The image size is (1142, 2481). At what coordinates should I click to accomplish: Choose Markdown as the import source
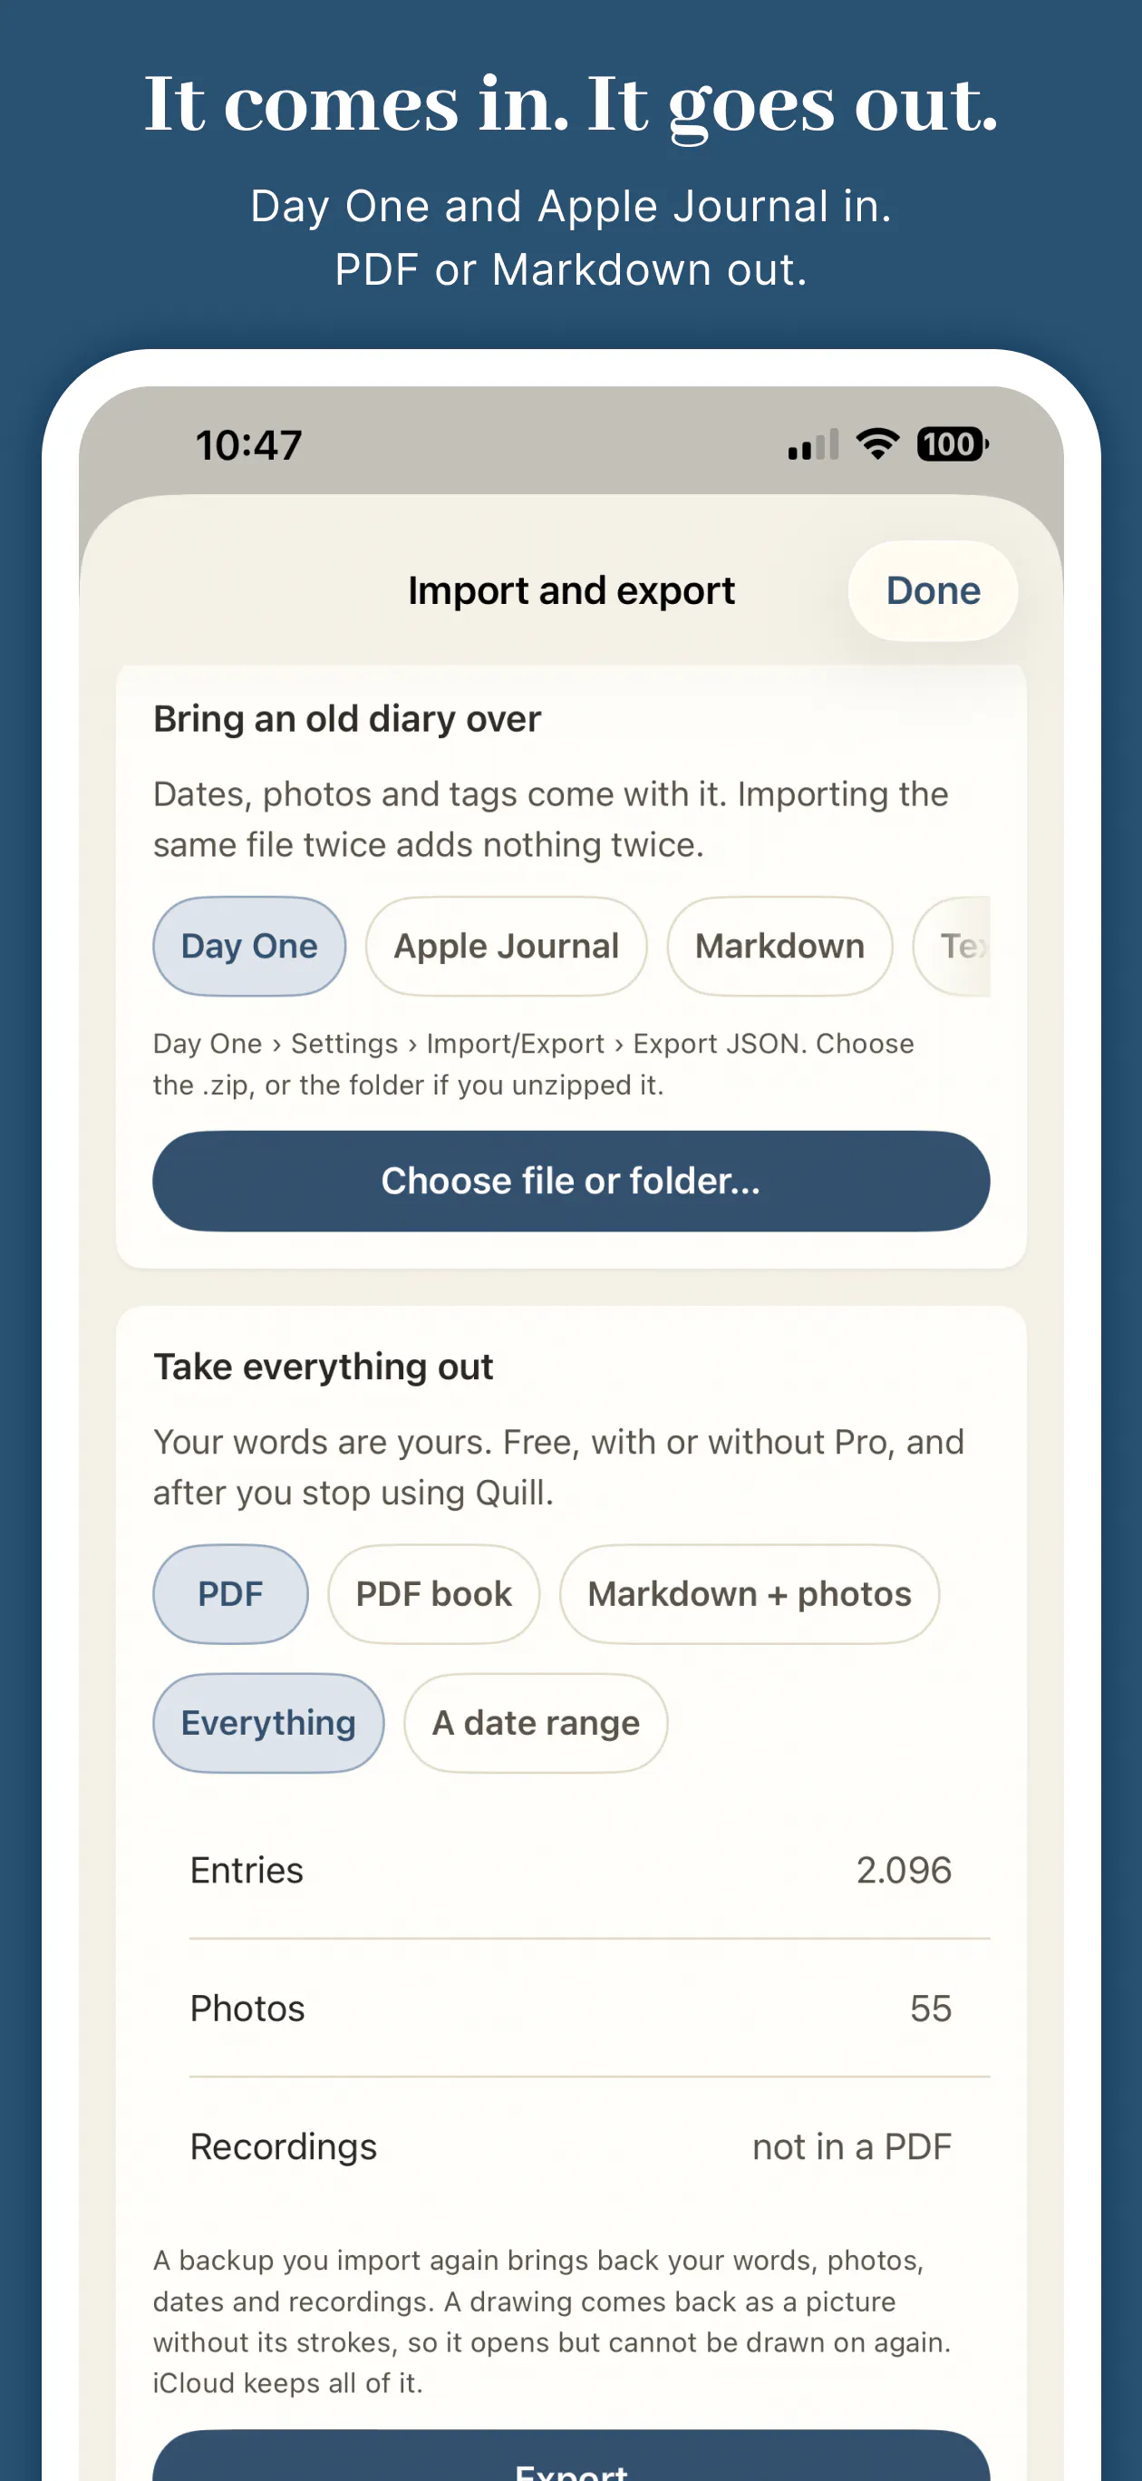click(x=780, y=946)
